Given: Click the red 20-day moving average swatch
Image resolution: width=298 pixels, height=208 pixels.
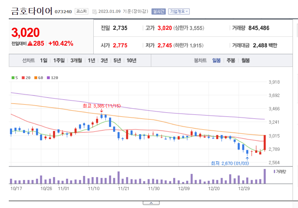Looking at the screenshot, I should 23,78.
